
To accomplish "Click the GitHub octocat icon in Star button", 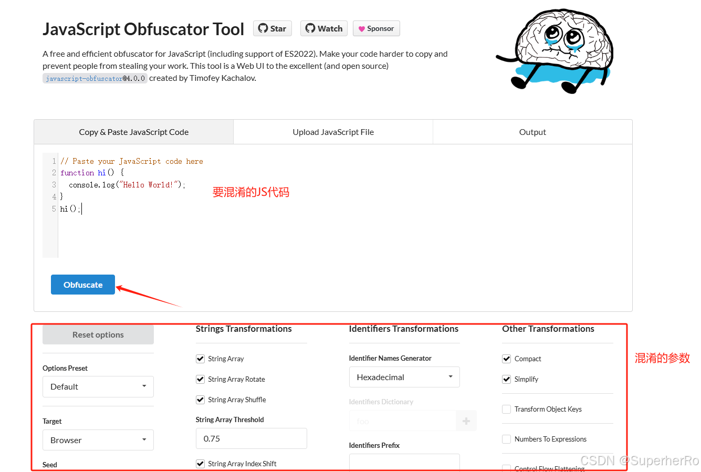I will click(x=263, y=28).
